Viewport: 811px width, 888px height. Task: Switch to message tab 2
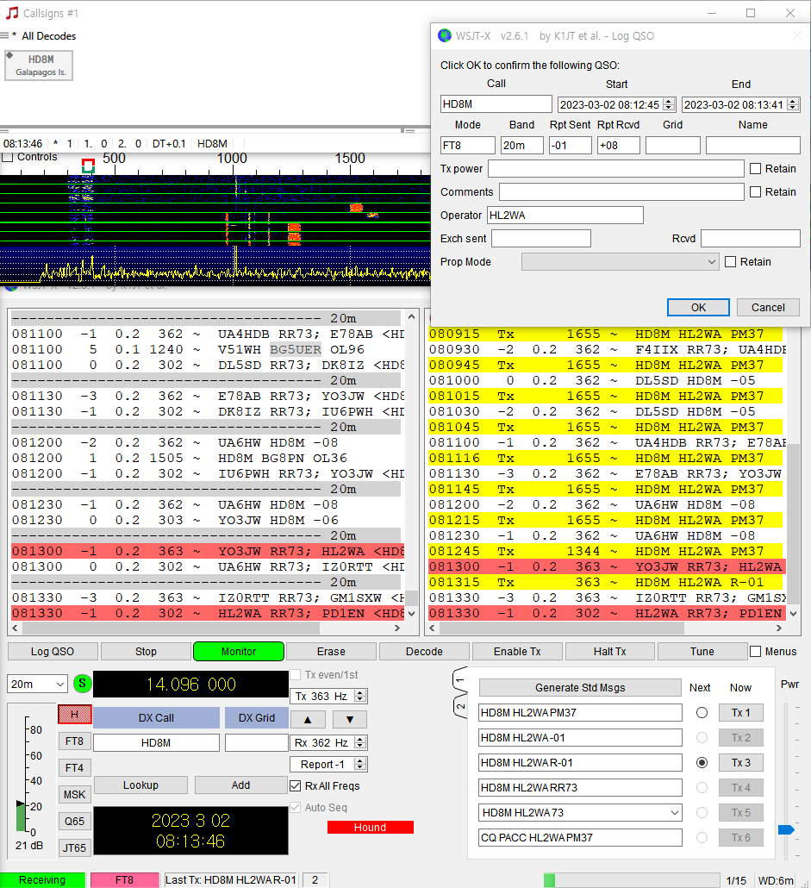[460, 707]
